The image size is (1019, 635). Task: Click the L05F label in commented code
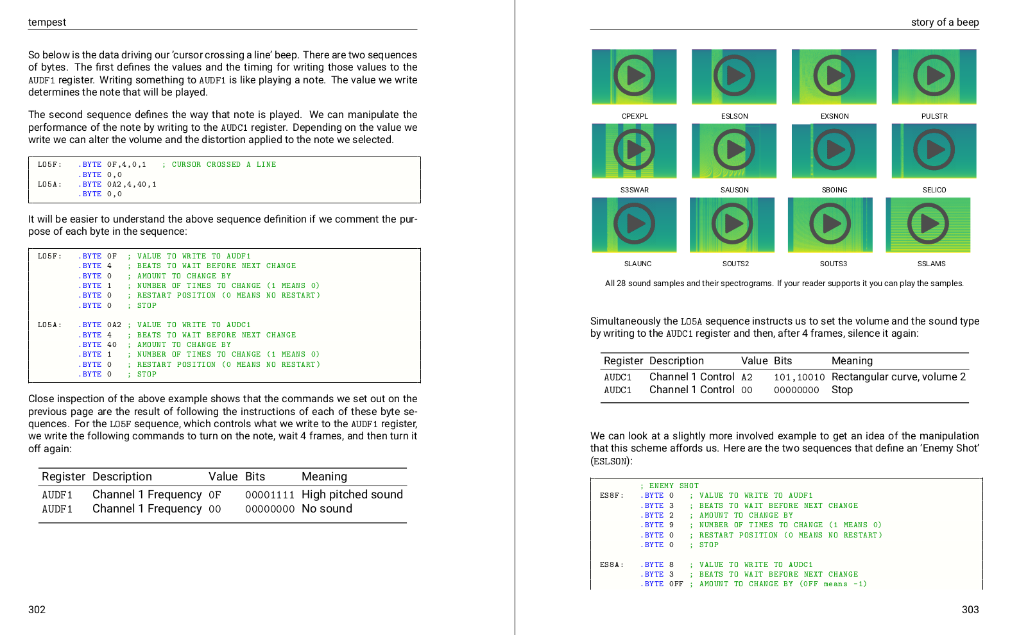tap(49, 256)
